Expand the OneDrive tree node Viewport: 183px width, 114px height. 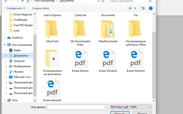[x=4, y=38]
